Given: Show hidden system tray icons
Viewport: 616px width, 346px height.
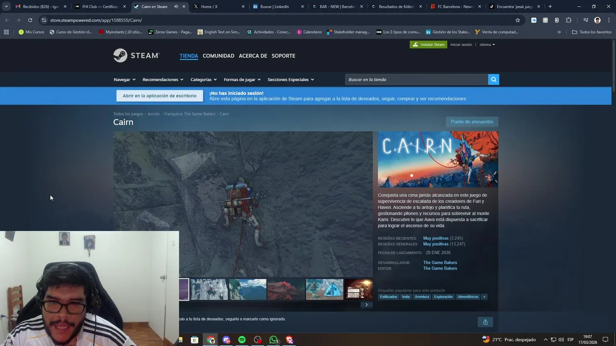Looking at the screenshot, I should point(545,340).
